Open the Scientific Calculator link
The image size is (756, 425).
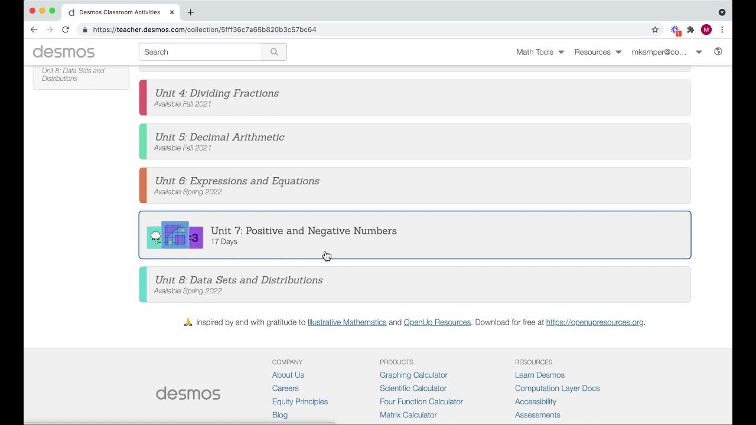coord(413,388)
